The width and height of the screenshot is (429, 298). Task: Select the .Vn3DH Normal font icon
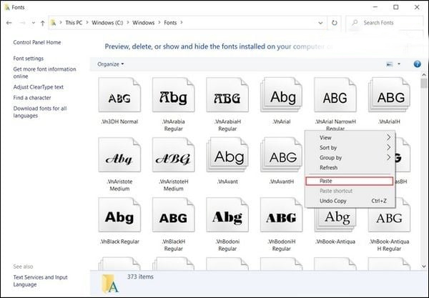coord(119,95)
